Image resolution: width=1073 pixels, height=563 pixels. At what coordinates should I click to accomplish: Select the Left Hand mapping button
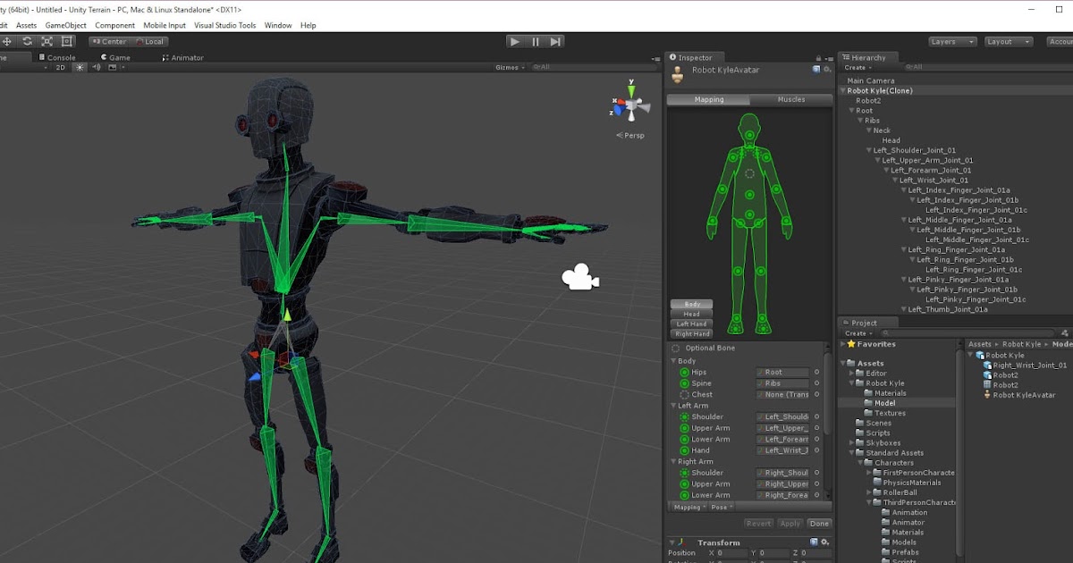(x=691, y=324)
